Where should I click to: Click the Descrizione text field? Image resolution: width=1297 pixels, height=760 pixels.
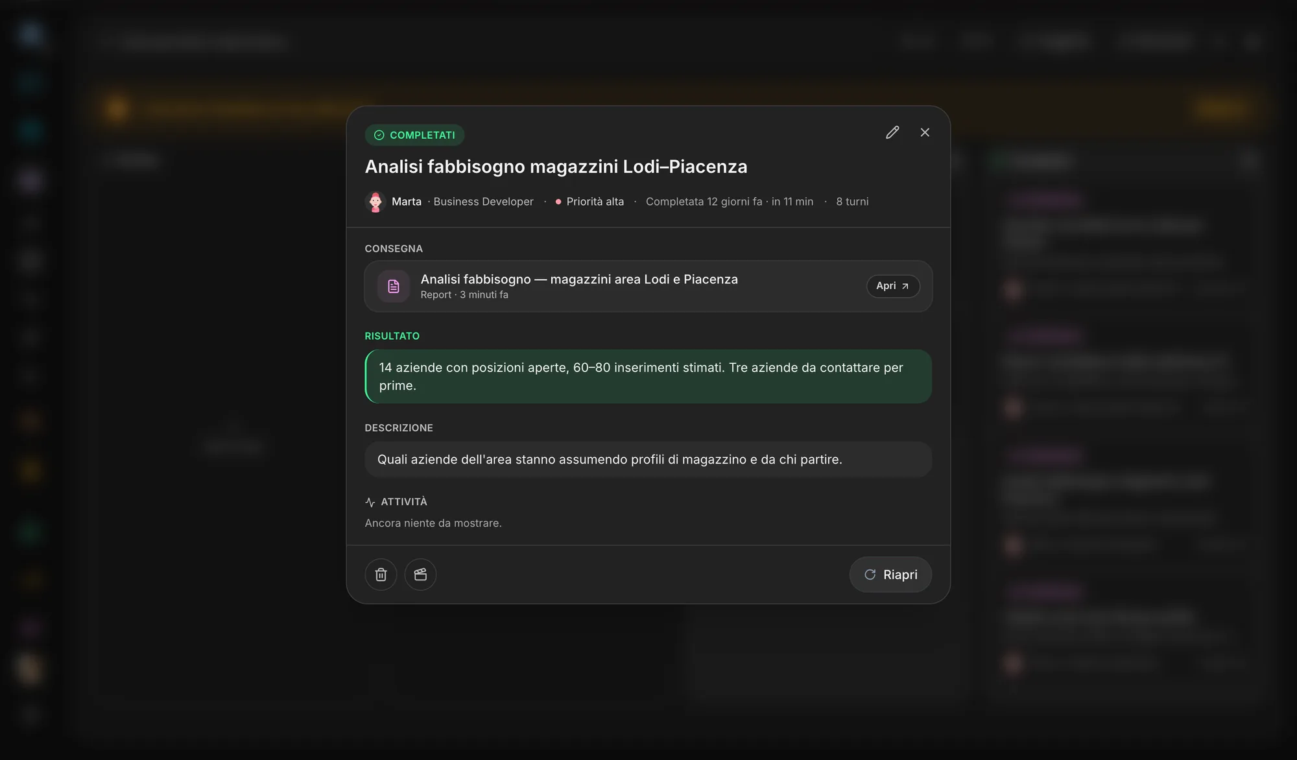coord(648,459)
